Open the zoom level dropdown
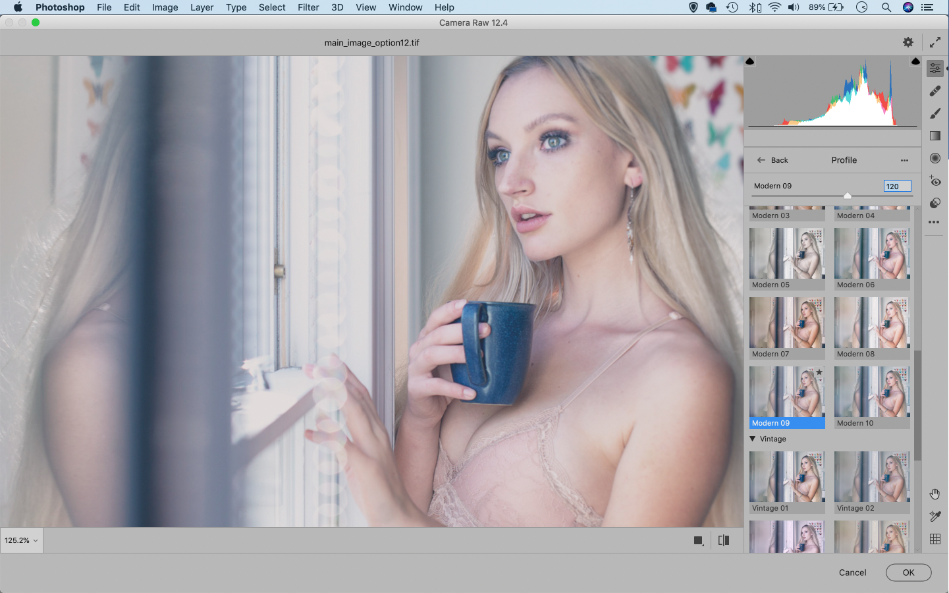This screenshot has height=593, width=949. click(21, 540)
